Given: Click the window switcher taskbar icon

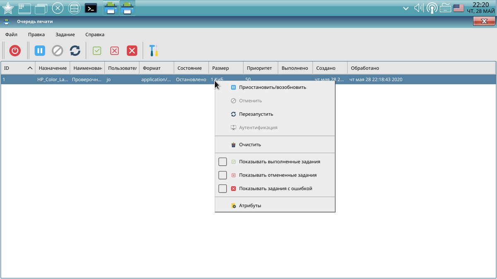Looking at the screenshot, I should [41, 8].
